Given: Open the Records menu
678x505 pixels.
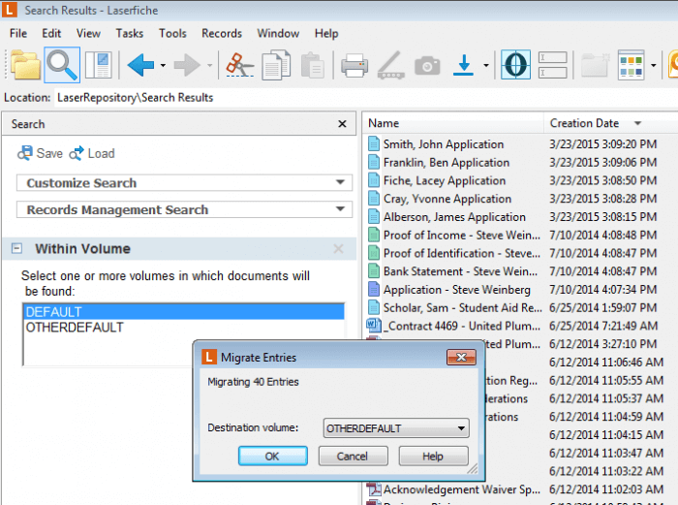Looking at the screenshot, I should coord(222,33).
